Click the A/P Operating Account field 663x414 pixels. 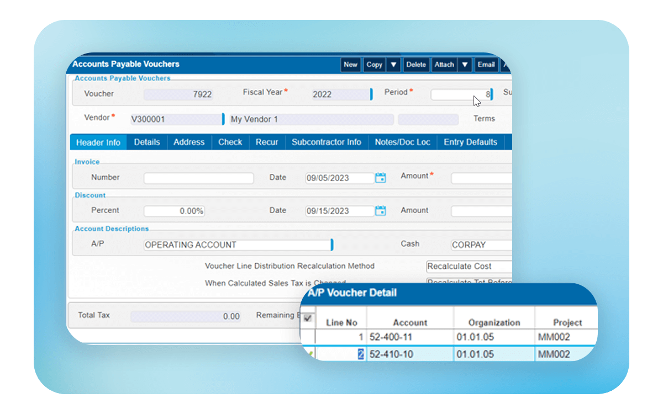tap(237, 245)
